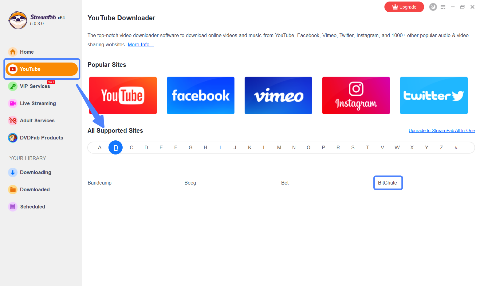The height and width of the screenshot is (286, 480).
Task: Close the StreamFab window
Action: [x=472, y=7]
